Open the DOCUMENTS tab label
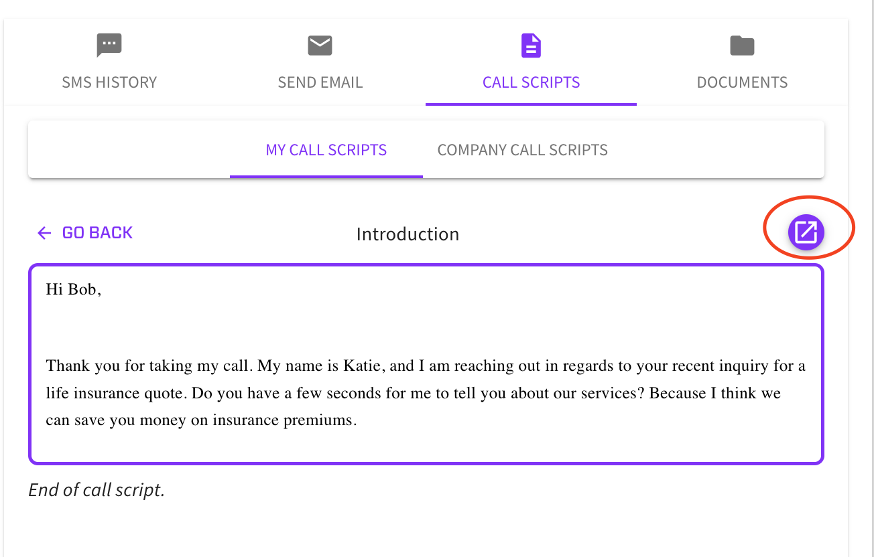Screen dimensions: 874x557 point(743,82)
